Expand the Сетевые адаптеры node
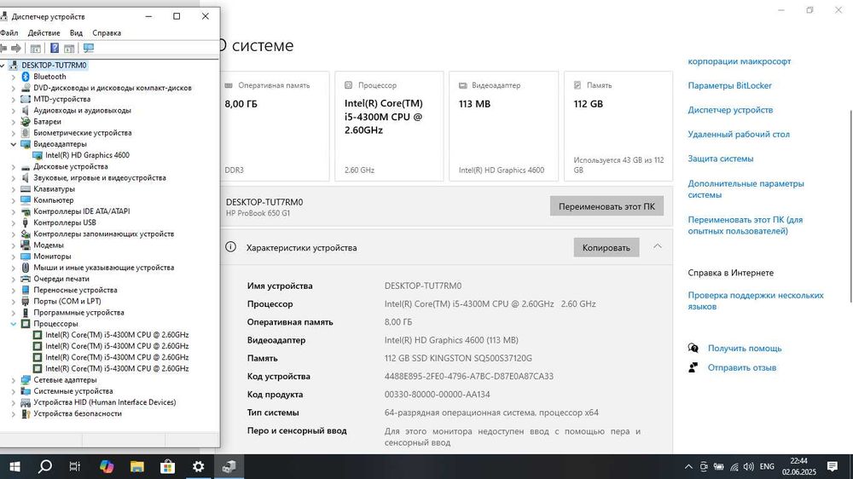The width and height of the screenshot is (853, 479). pyautogui.click(x=14, y=380)
